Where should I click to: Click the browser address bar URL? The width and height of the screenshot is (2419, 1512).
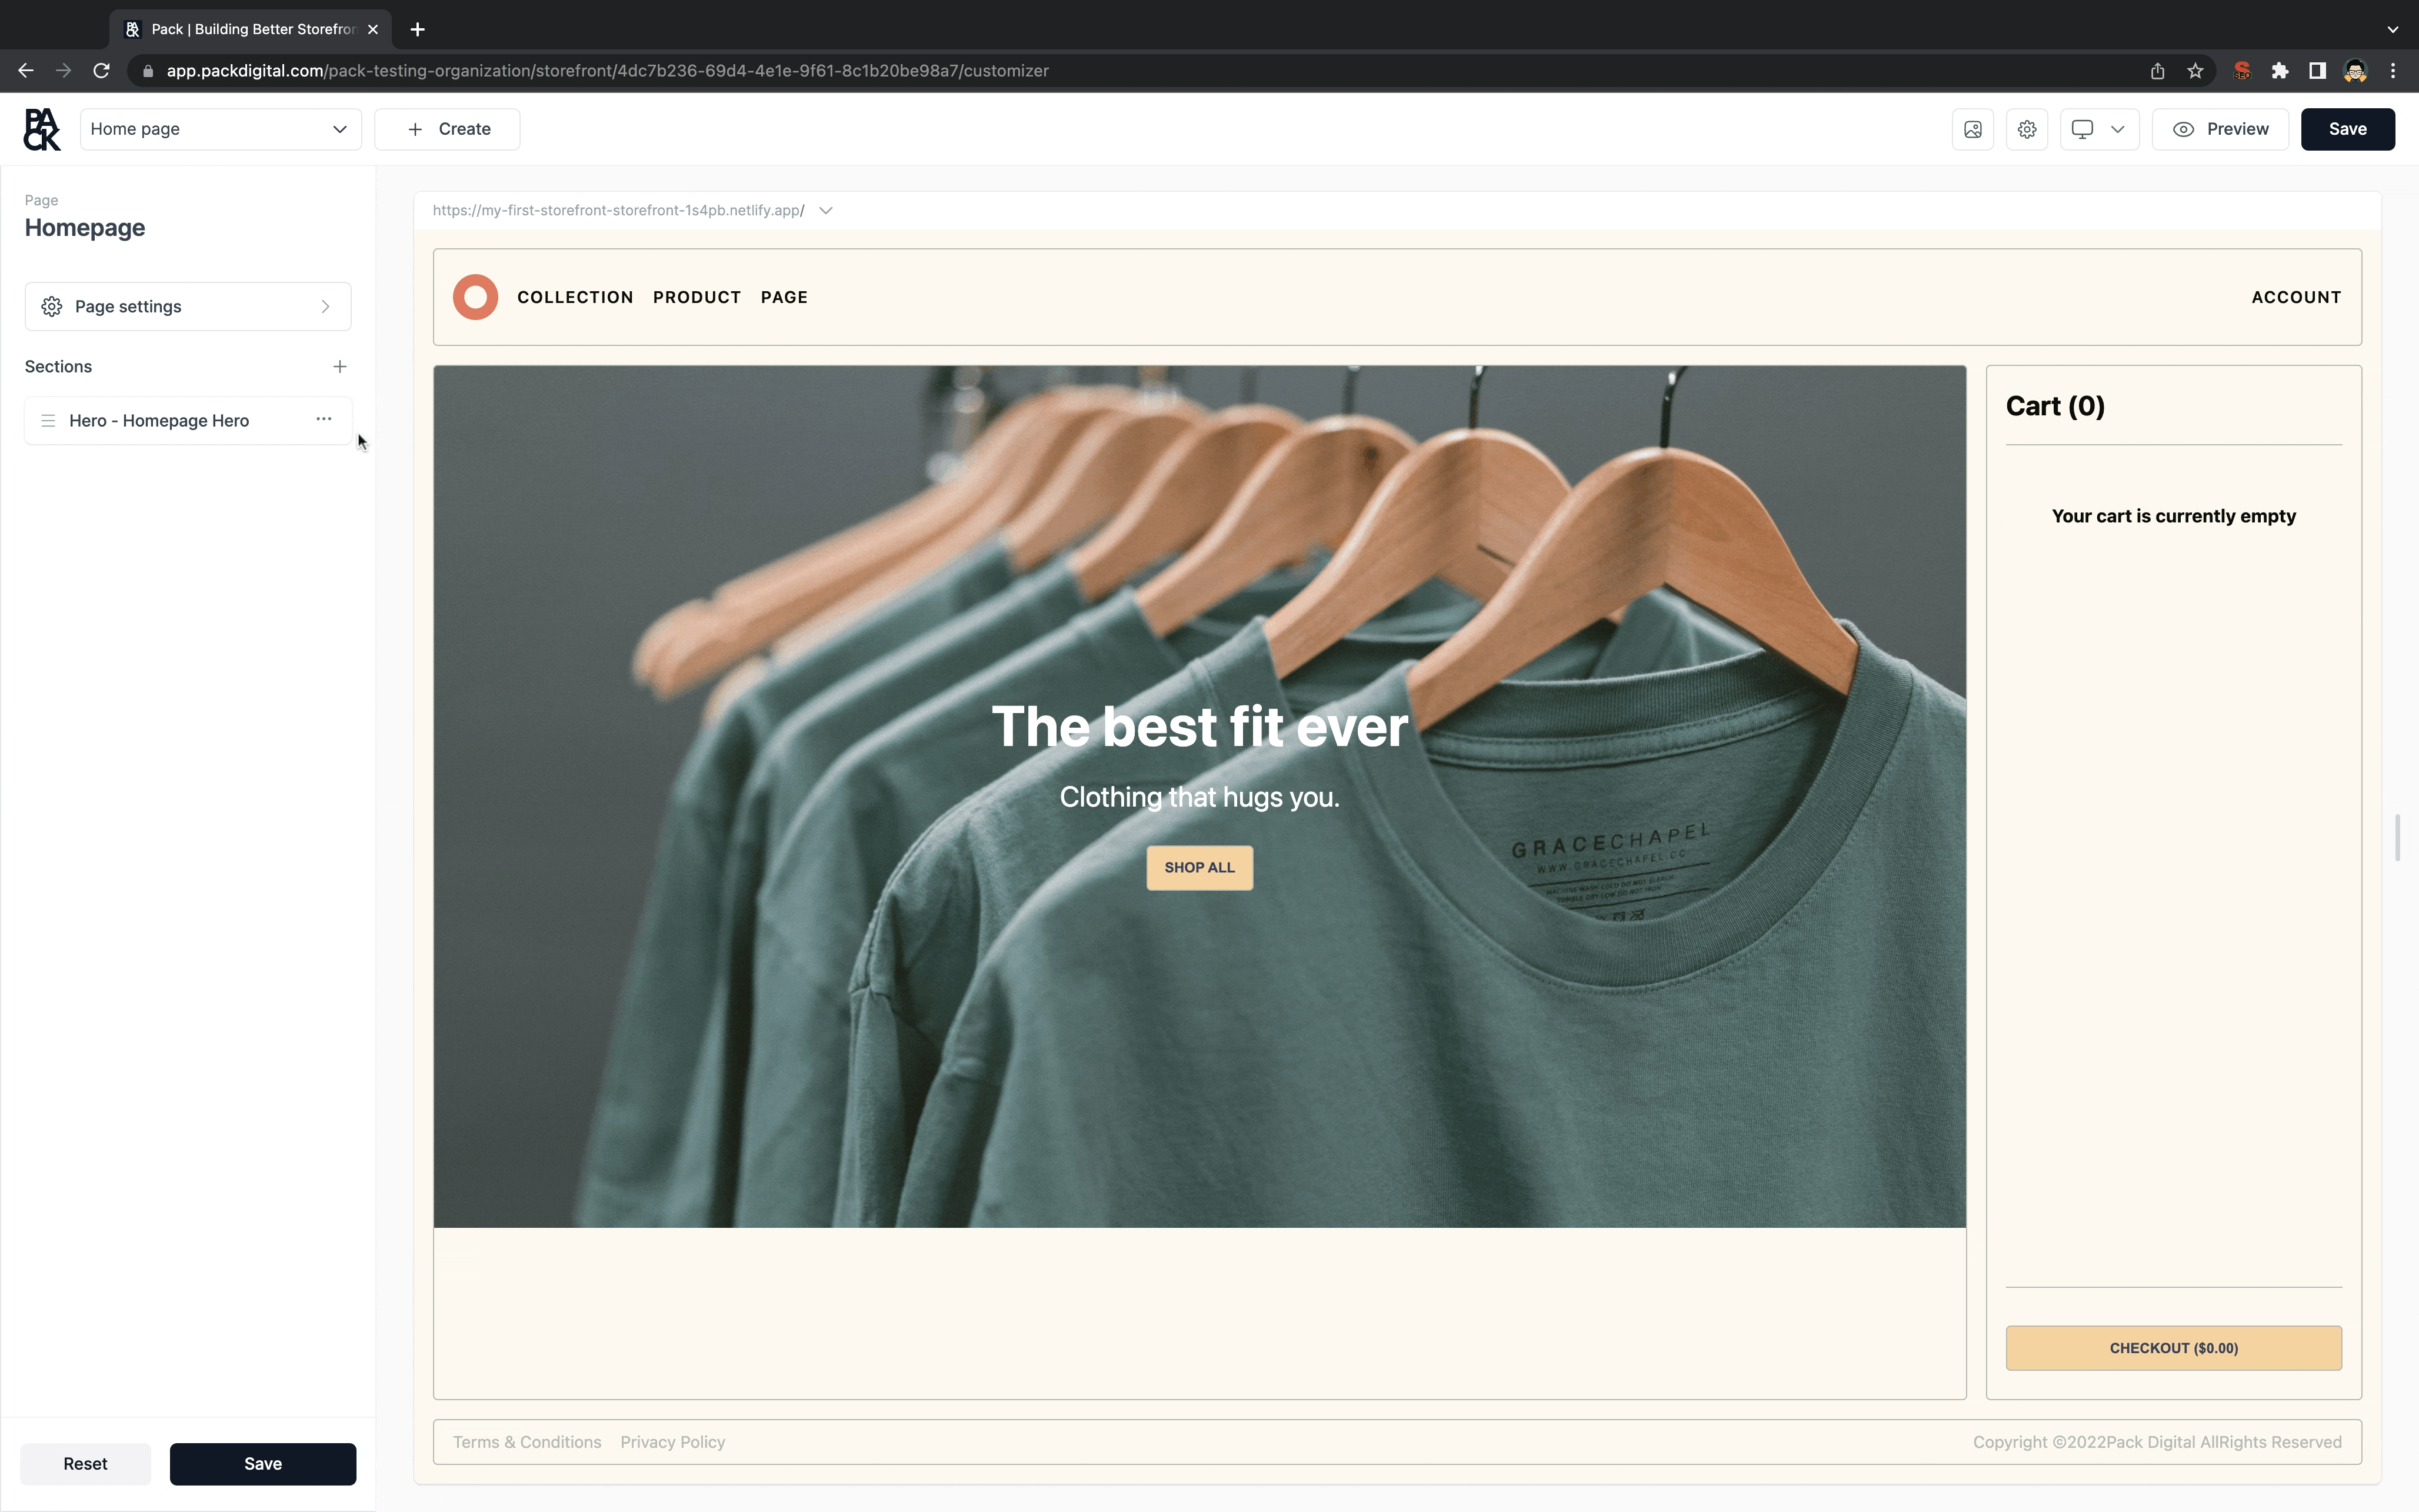[x=607, y=70]
